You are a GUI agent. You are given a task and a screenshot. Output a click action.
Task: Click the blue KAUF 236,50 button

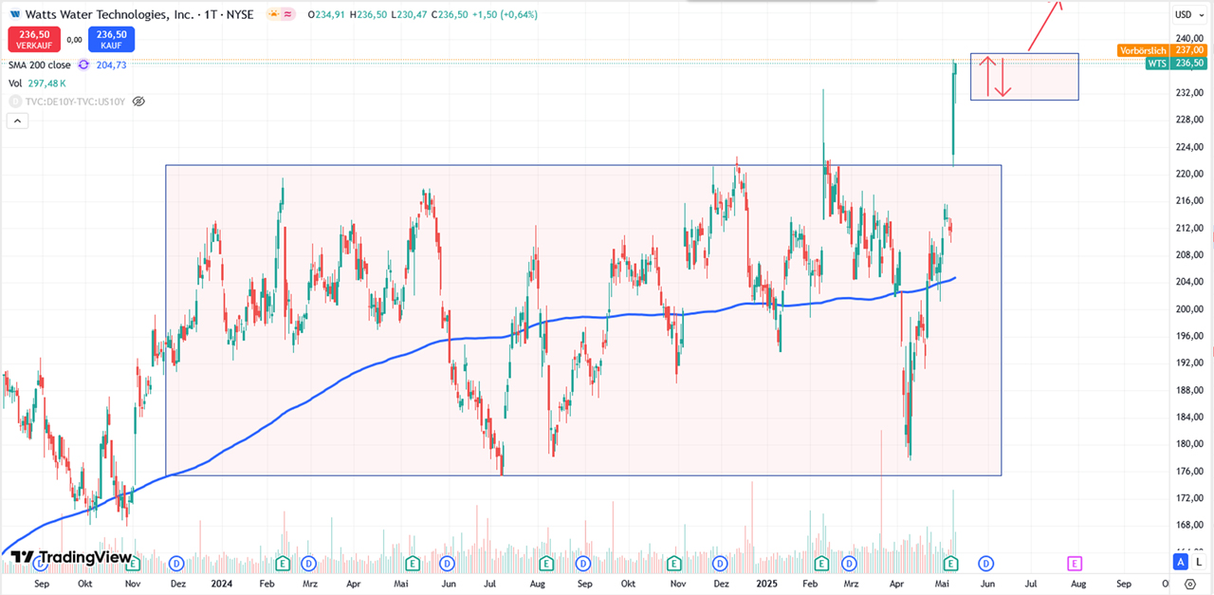click(111, 39)
